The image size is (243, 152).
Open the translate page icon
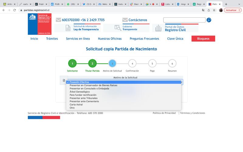pyautogui.click(x=203, y=10)
